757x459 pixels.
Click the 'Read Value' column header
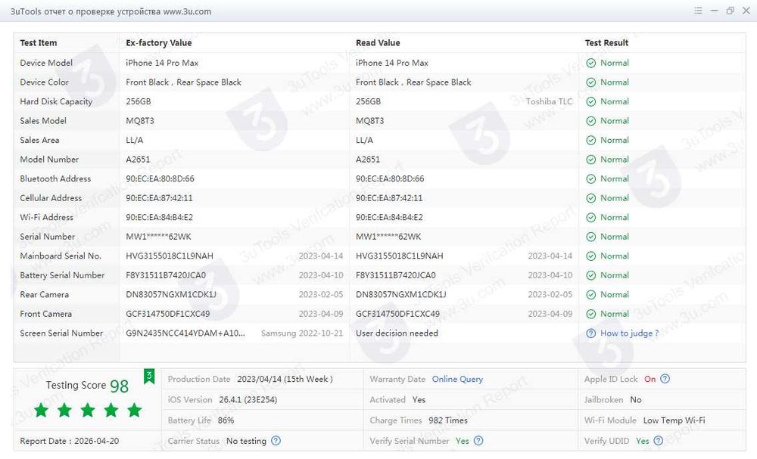(378, 43)
